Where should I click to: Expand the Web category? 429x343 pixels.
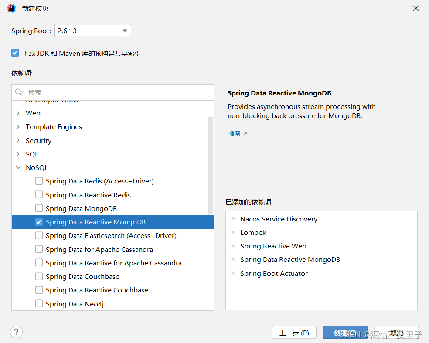18,113
